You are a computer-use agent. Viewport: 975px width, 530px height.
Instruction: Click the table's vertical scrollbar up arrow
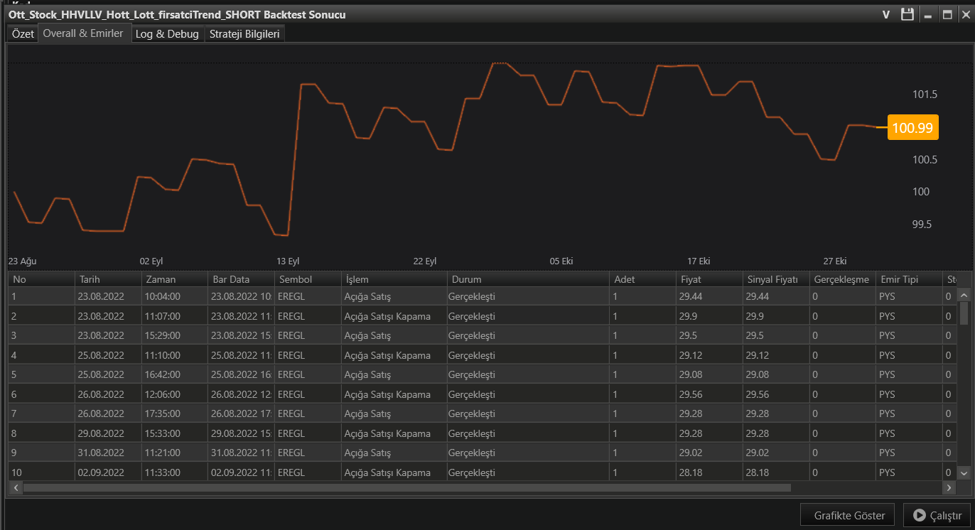964,294
